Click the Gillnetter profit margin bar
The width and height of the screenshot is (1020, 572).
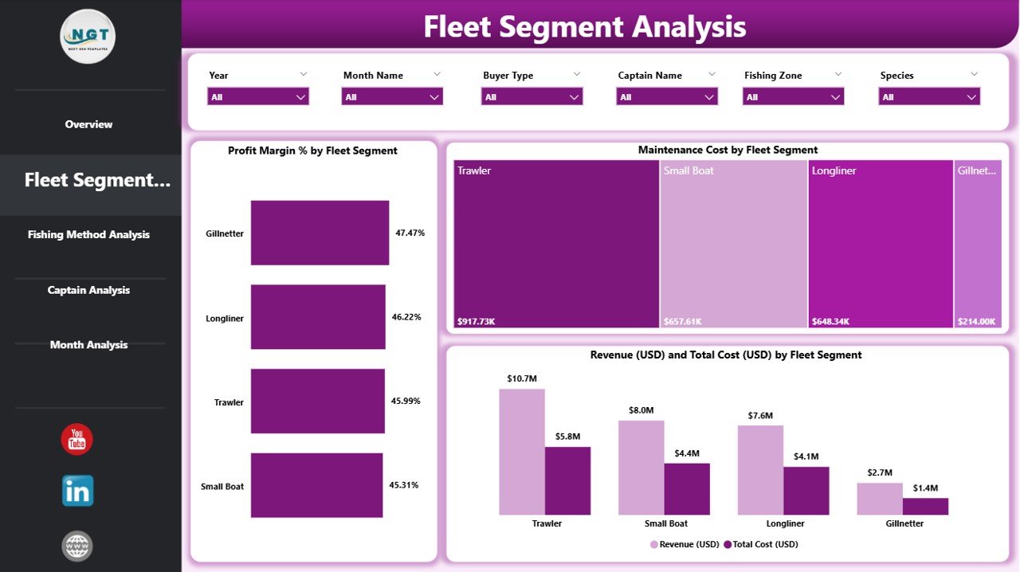[319, 233]
